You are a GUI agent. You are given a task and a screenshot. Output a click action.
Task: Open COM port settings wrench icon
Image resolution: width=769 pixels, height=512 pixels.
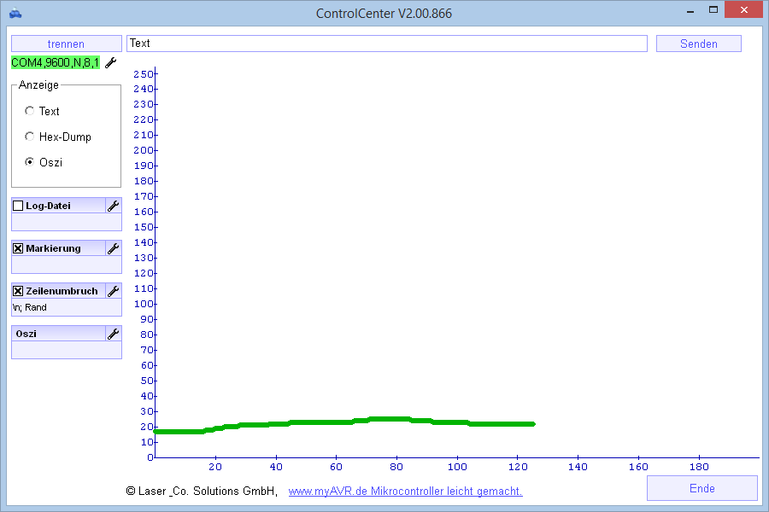[x=111, y=62]
